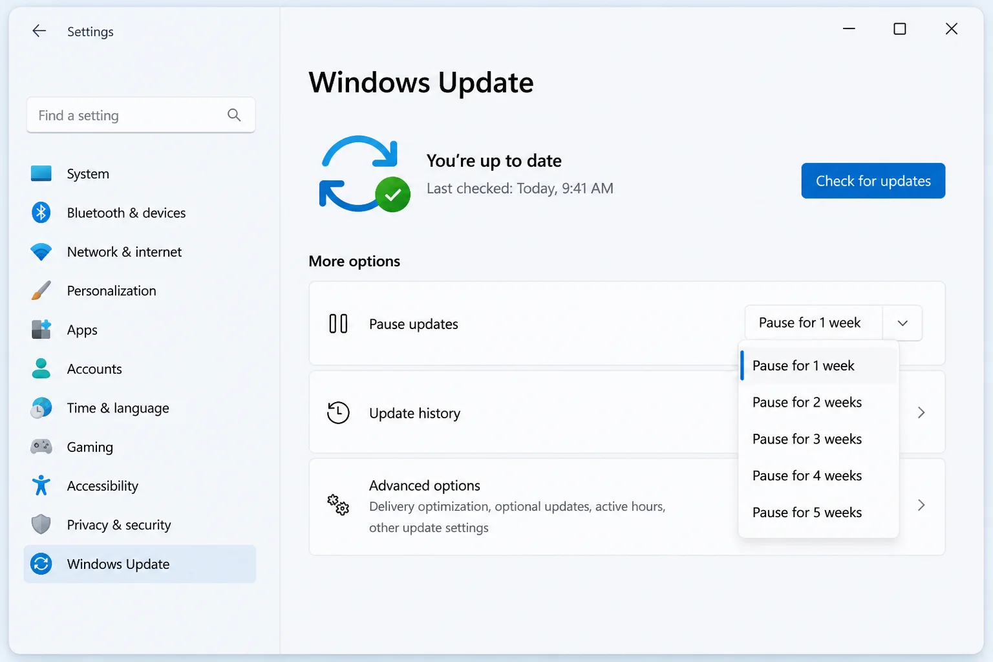Focus the Find a setting box
Viewport: 993px width, 662px height.
pyautogui.click(x=141, y=115)
